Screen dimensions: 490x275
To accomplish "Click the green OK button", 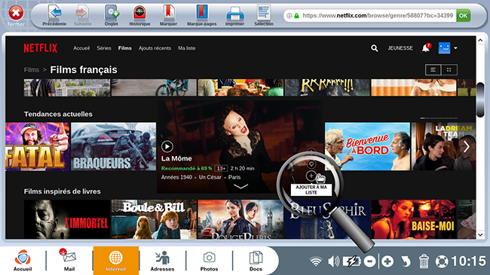I will pos(463,15).
